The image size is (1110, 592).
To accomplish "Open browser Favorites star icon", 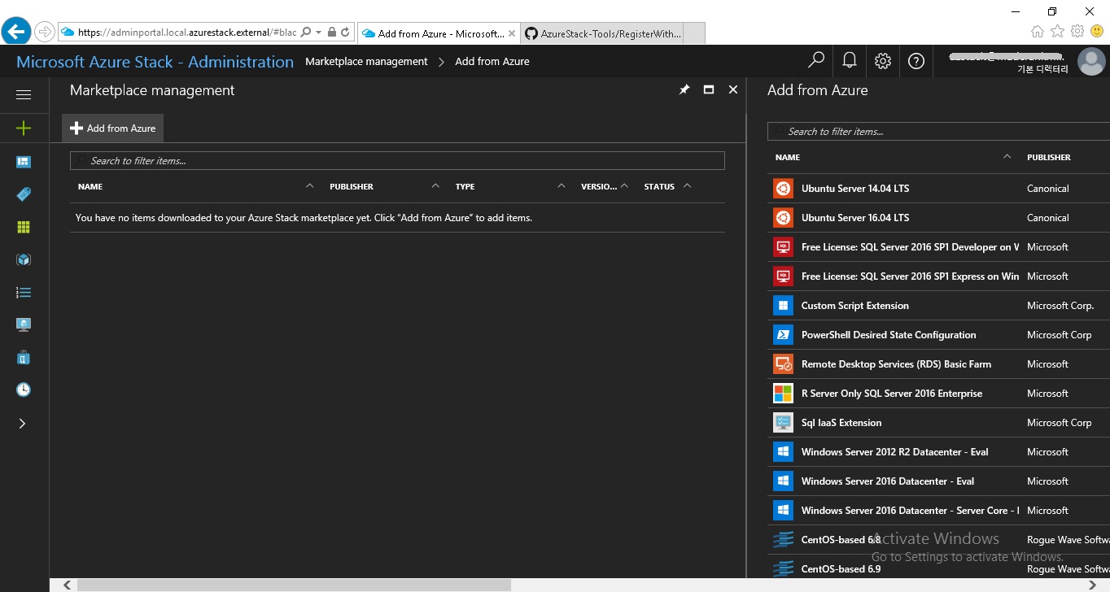I will (1057, 32).
